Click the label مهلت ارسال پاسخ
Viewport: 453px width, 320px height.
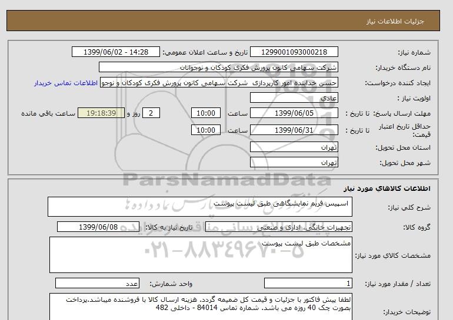403,113
